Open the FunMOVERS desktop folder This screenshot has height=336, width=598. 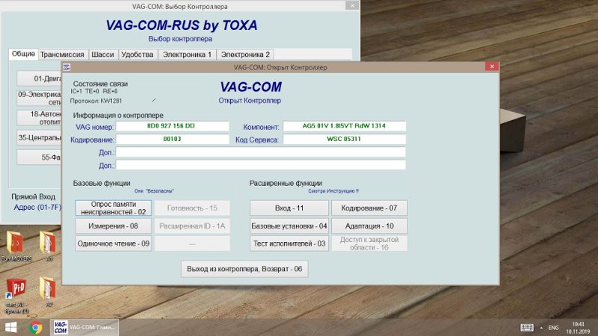[16, 246]
